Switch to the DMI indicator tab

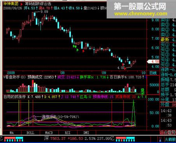pos(86,133)
